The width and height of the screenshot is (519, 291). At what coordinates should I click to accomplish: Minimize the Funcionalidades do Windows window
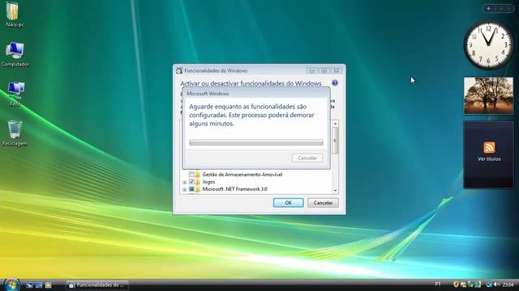coord(311,70)
